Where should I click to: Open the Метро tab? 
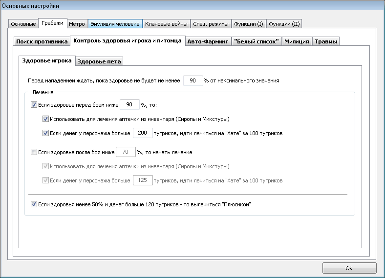click(x=77, y=24)
